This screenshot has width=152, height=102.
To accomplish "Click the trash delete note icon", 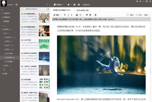I will [95, 15].
